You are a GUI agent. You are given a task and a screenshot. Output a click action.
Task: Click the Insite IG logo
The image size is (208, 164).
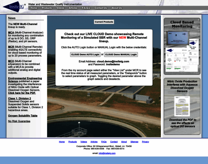pyautogui.click(x=14, y=7)
